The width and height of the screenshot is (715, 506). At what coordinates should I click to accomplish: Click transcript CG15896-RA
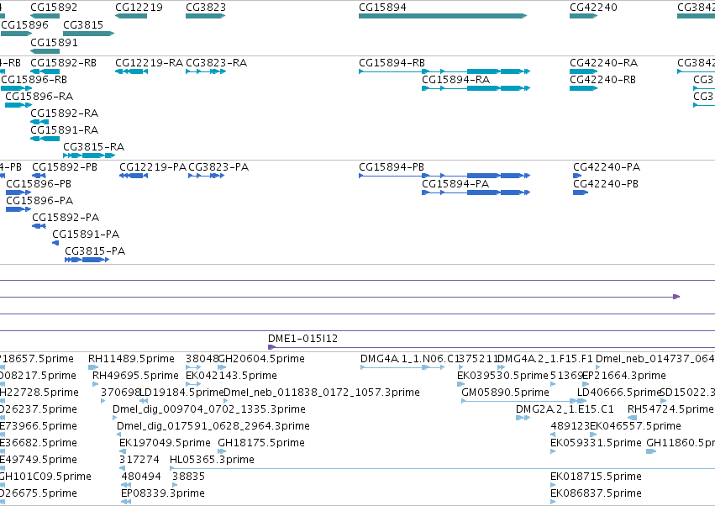(x=39, y=97)
